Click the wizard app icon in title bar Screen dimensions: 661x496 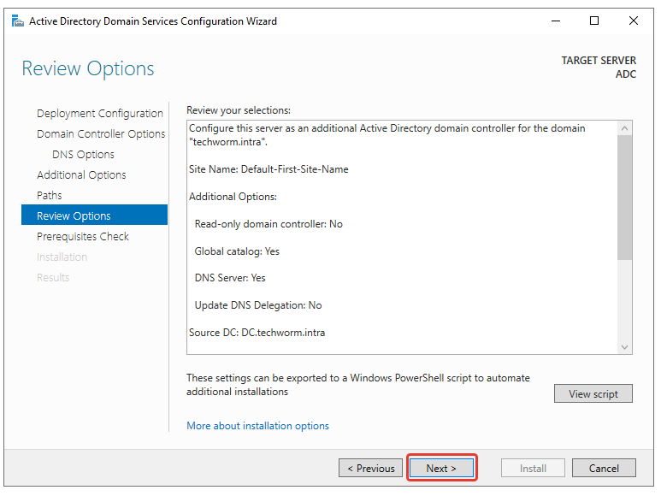[17, 21]
